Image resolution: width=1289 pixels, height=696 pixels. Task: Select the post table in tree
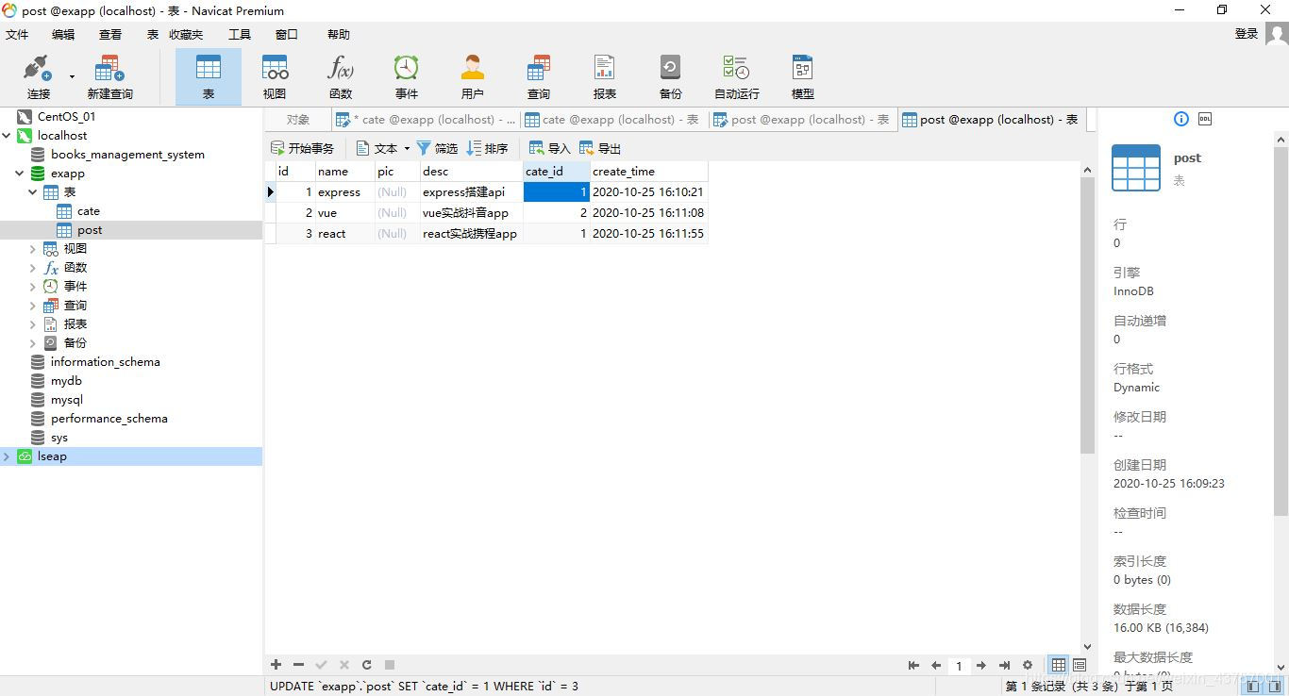(90, 230)
